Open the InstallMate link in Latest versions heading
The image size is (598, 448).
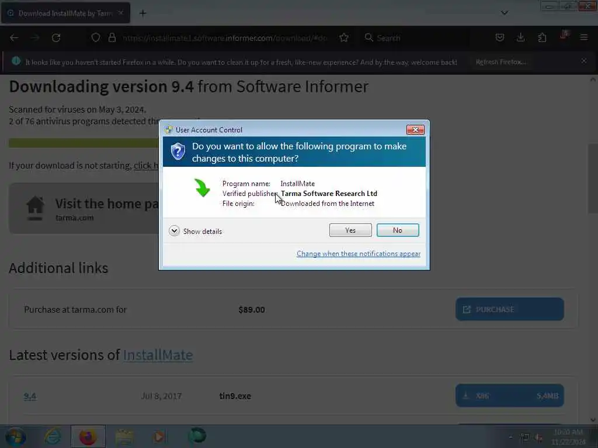(158, 355)
